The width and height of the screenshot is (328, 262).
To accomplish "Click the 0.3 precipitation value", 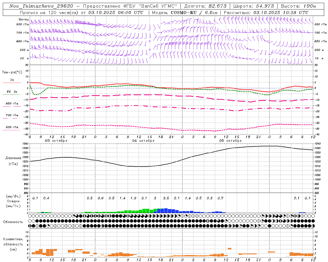I will tap(210, 198).
